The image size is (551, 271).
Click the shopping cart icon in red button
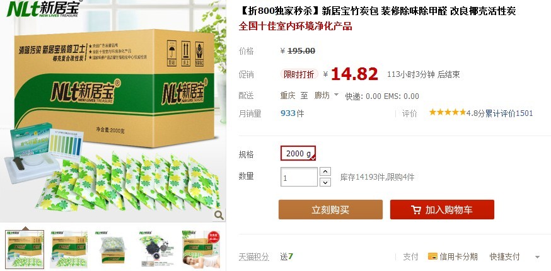[x=415, y=210]
